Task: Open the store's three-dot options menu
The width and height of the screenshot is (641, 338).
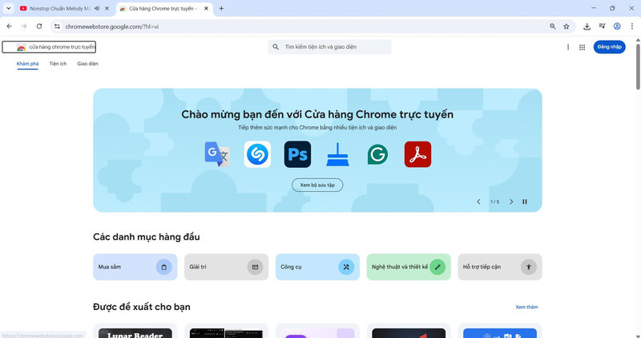Action: click(568, 47)
